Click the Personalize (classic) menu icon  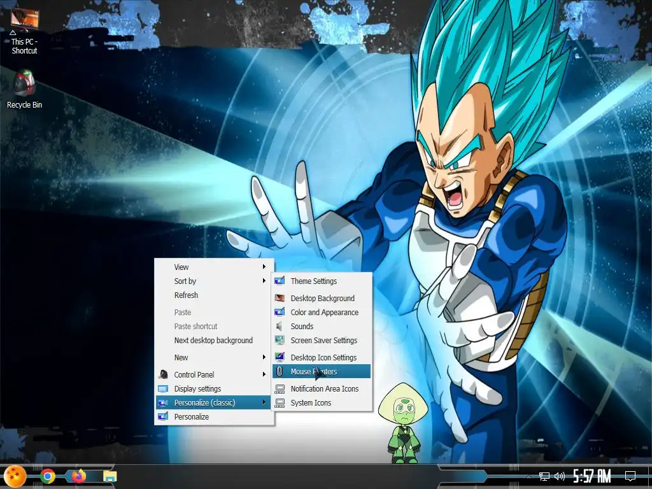coord(163,403)
